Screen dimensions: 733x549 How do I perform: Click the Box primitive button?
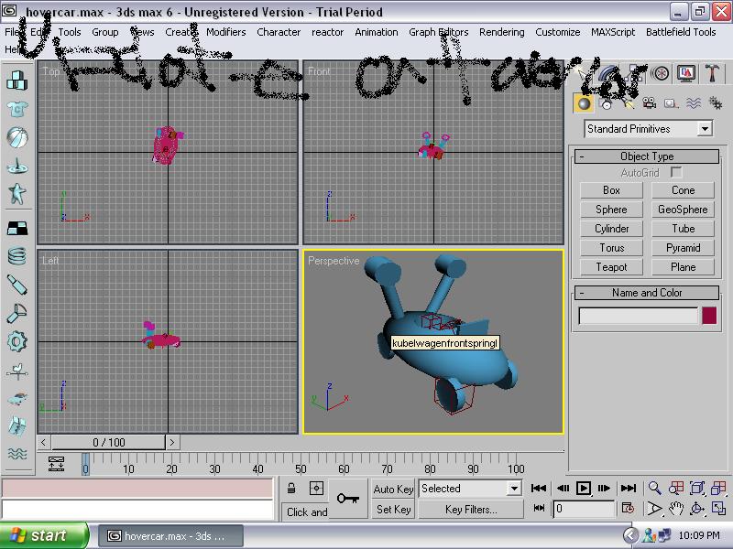611,190
